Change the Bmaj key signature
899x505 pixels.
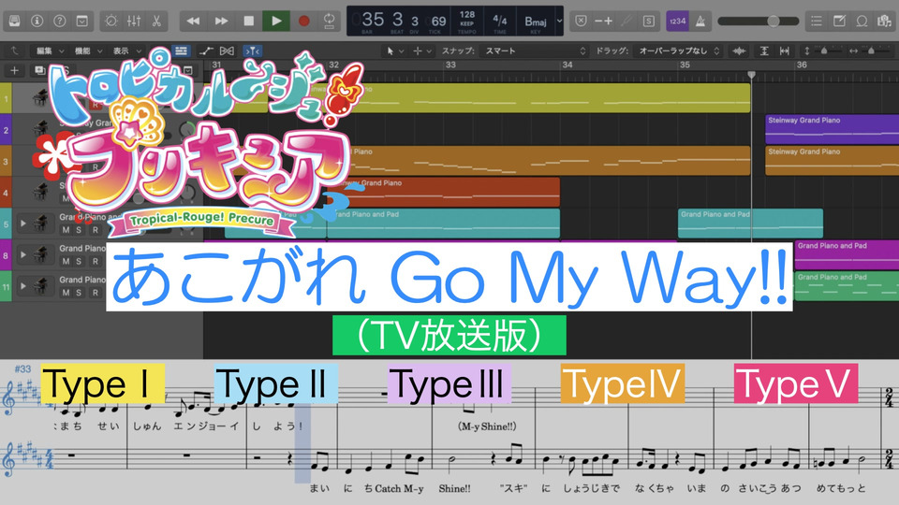tap(536, 22)
